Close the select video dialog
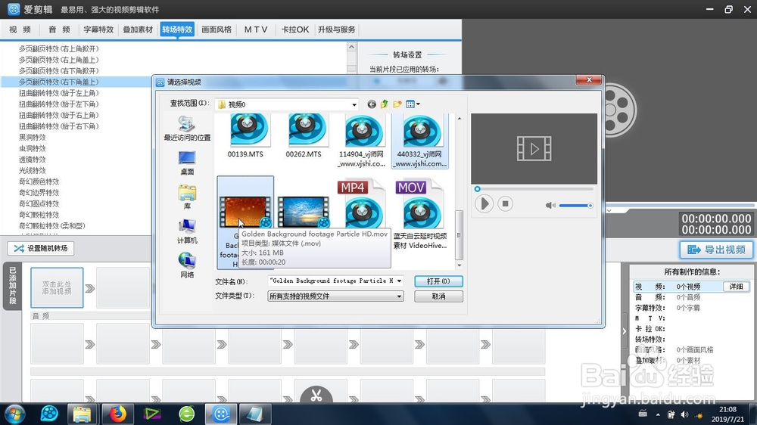This screenshot has height=425, width=757. (588, 80)
